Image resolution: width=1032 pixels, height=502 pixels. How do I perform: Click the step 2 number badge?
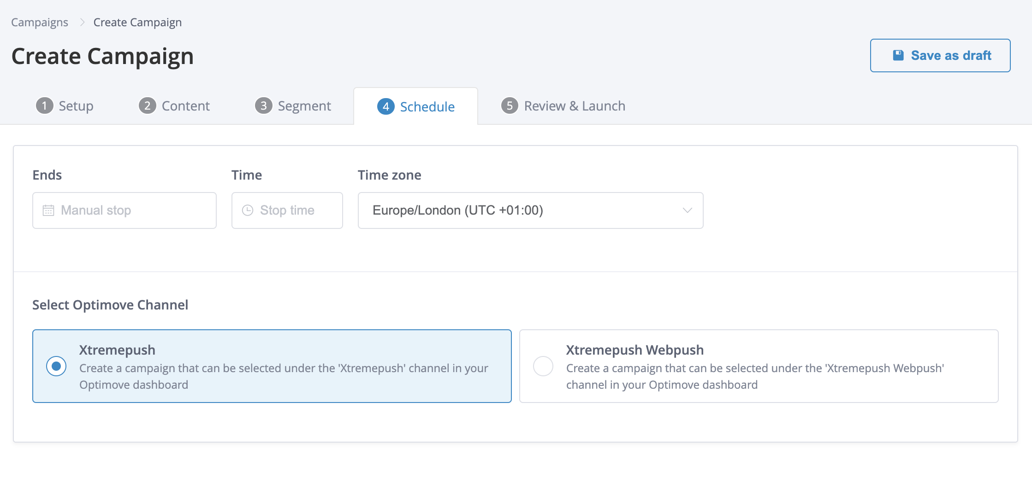pyautogui.click(x=147, y=106)
